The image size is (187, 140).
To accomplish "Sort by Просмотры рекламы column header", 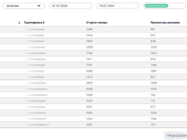I will click(x=165, y=22).
